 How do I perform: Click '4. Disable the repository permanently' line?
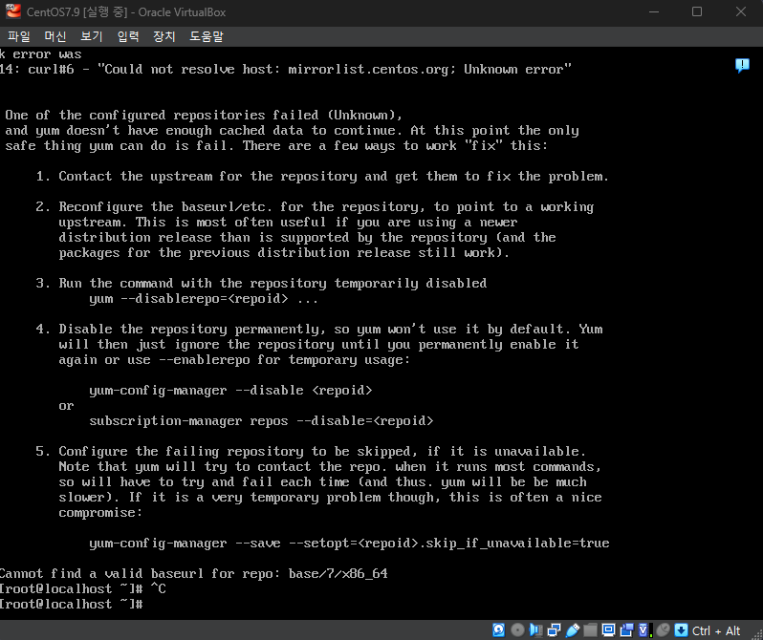(x=319, y=330)
